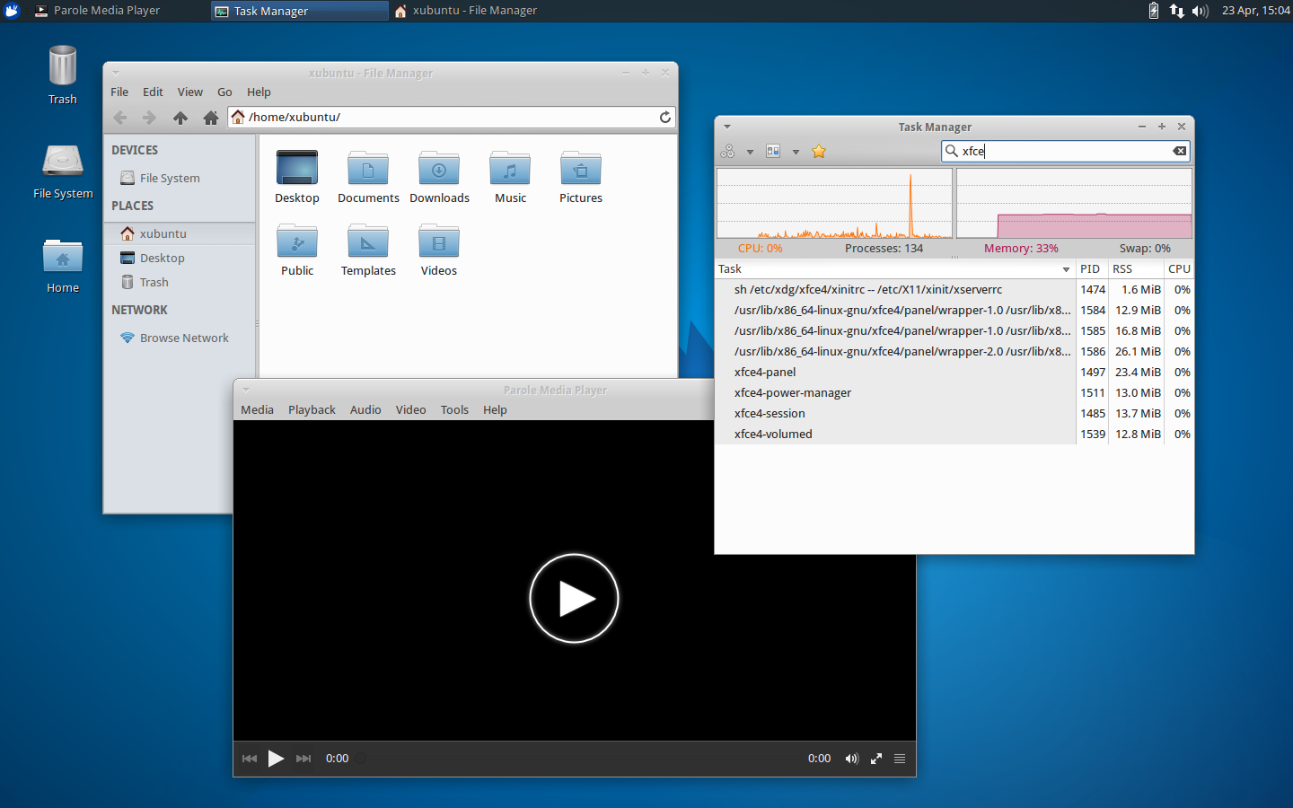Click the Task column sort arrow
1293x808 pixels.
[1065, 269]
